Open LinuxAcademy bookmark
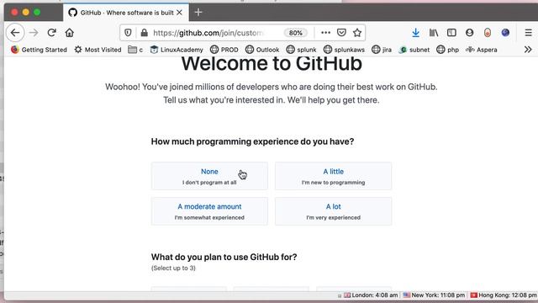This screenshot has width=538, height=303. click(177, 50)
